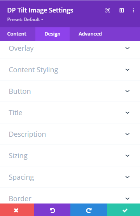Viewport: 140px width, 216px height.
Task: Toggle the sidebar snap layout icon
Action: click(122, 10)
